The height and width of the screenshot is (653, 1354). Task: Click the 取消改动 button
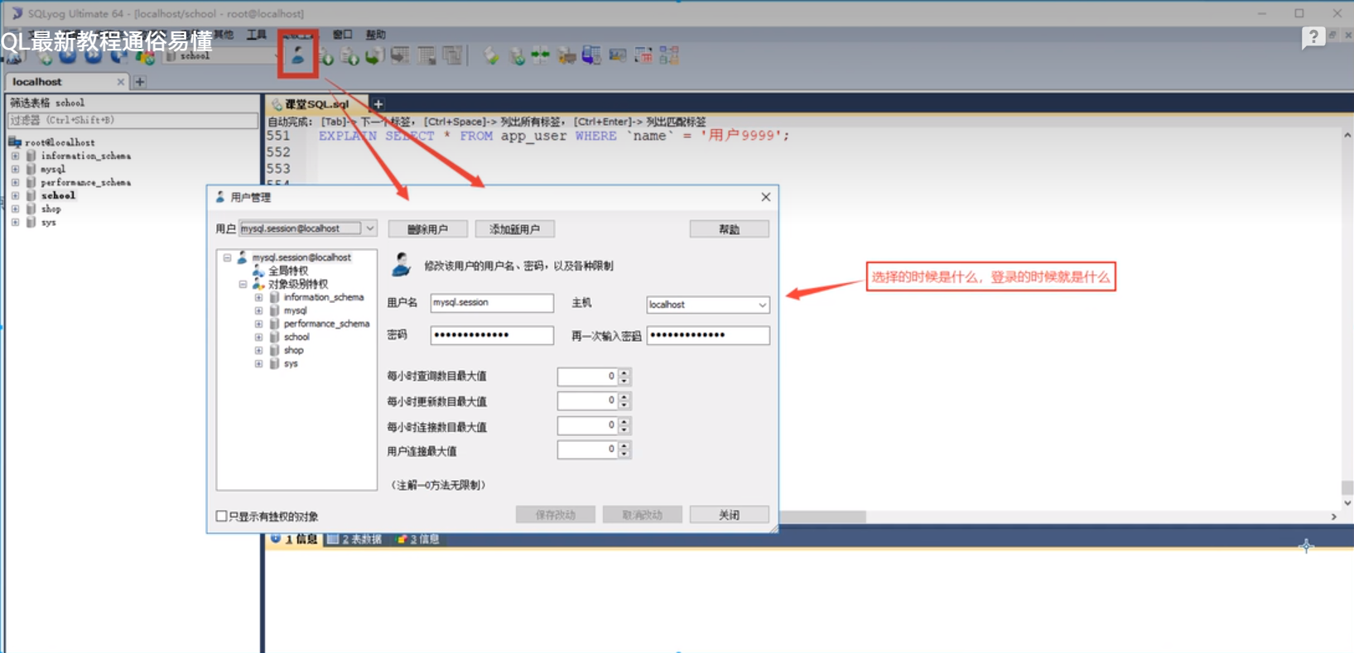click(x=642, y=515)
